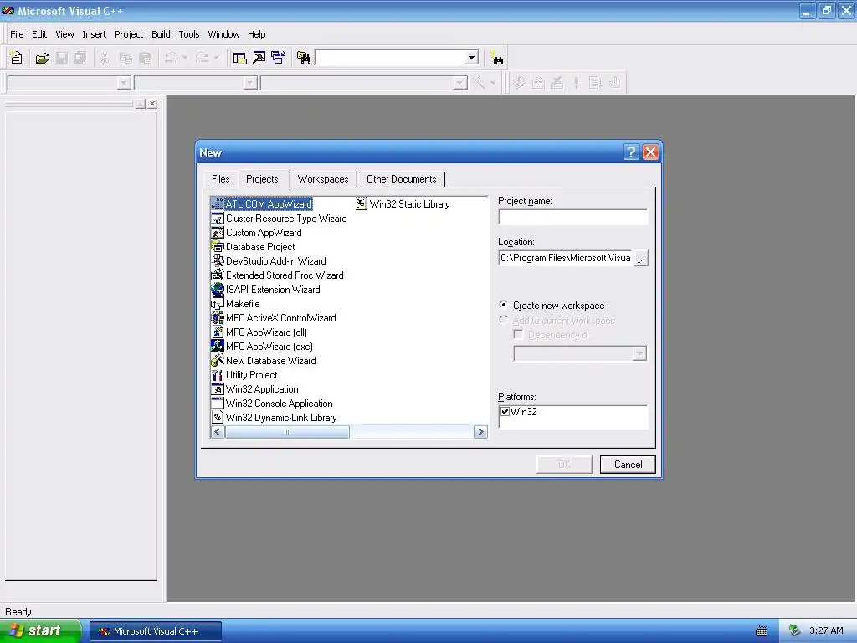
Task: Click the taskbar clock 3:27 AM
Action: pyautogui.click(x=826, y=631)
